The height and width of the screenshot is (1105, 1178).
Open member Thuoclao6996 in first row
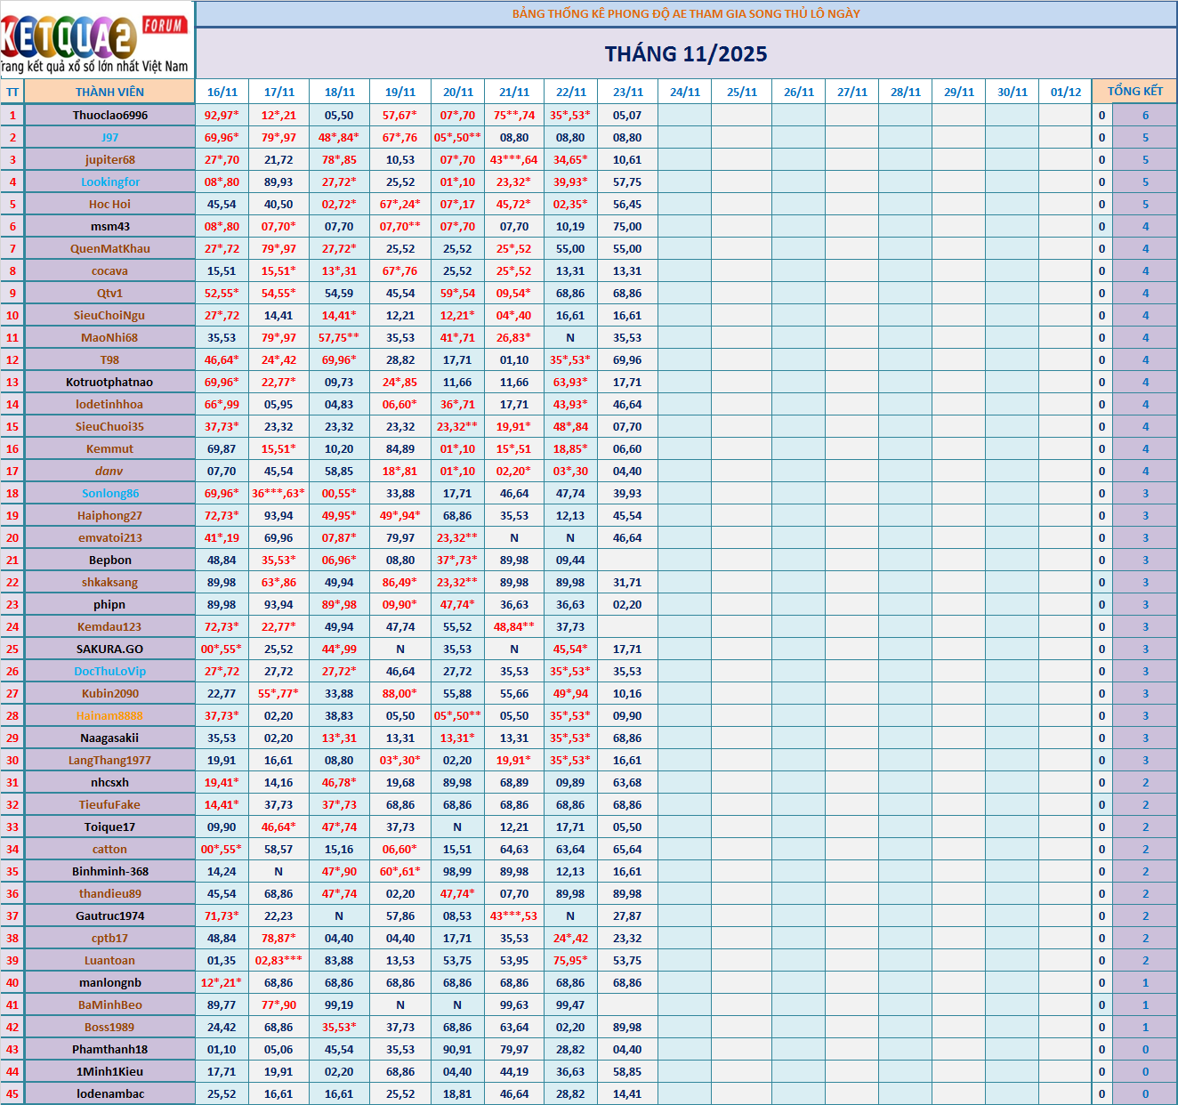(110, 115)
